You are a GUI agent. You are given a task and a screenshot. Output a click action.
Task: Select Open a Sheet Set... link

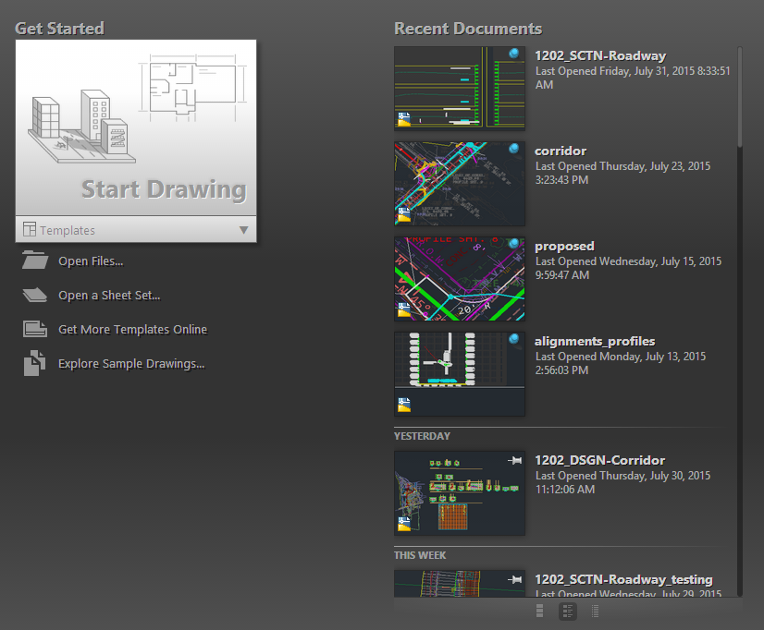[x=109, y=296]
